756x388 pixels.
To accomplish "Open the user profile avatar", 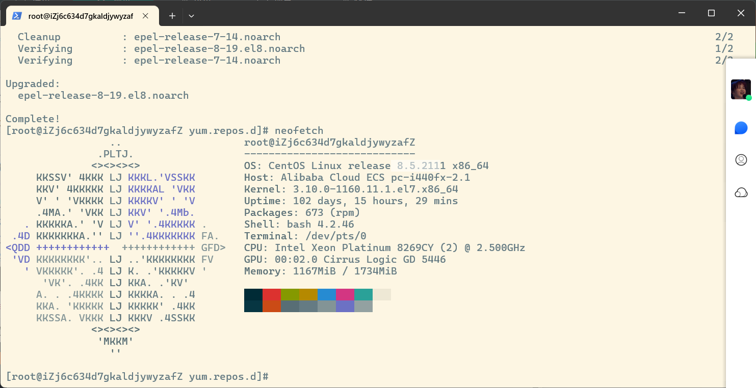I will pyautogui.click(x=740, y=89).
